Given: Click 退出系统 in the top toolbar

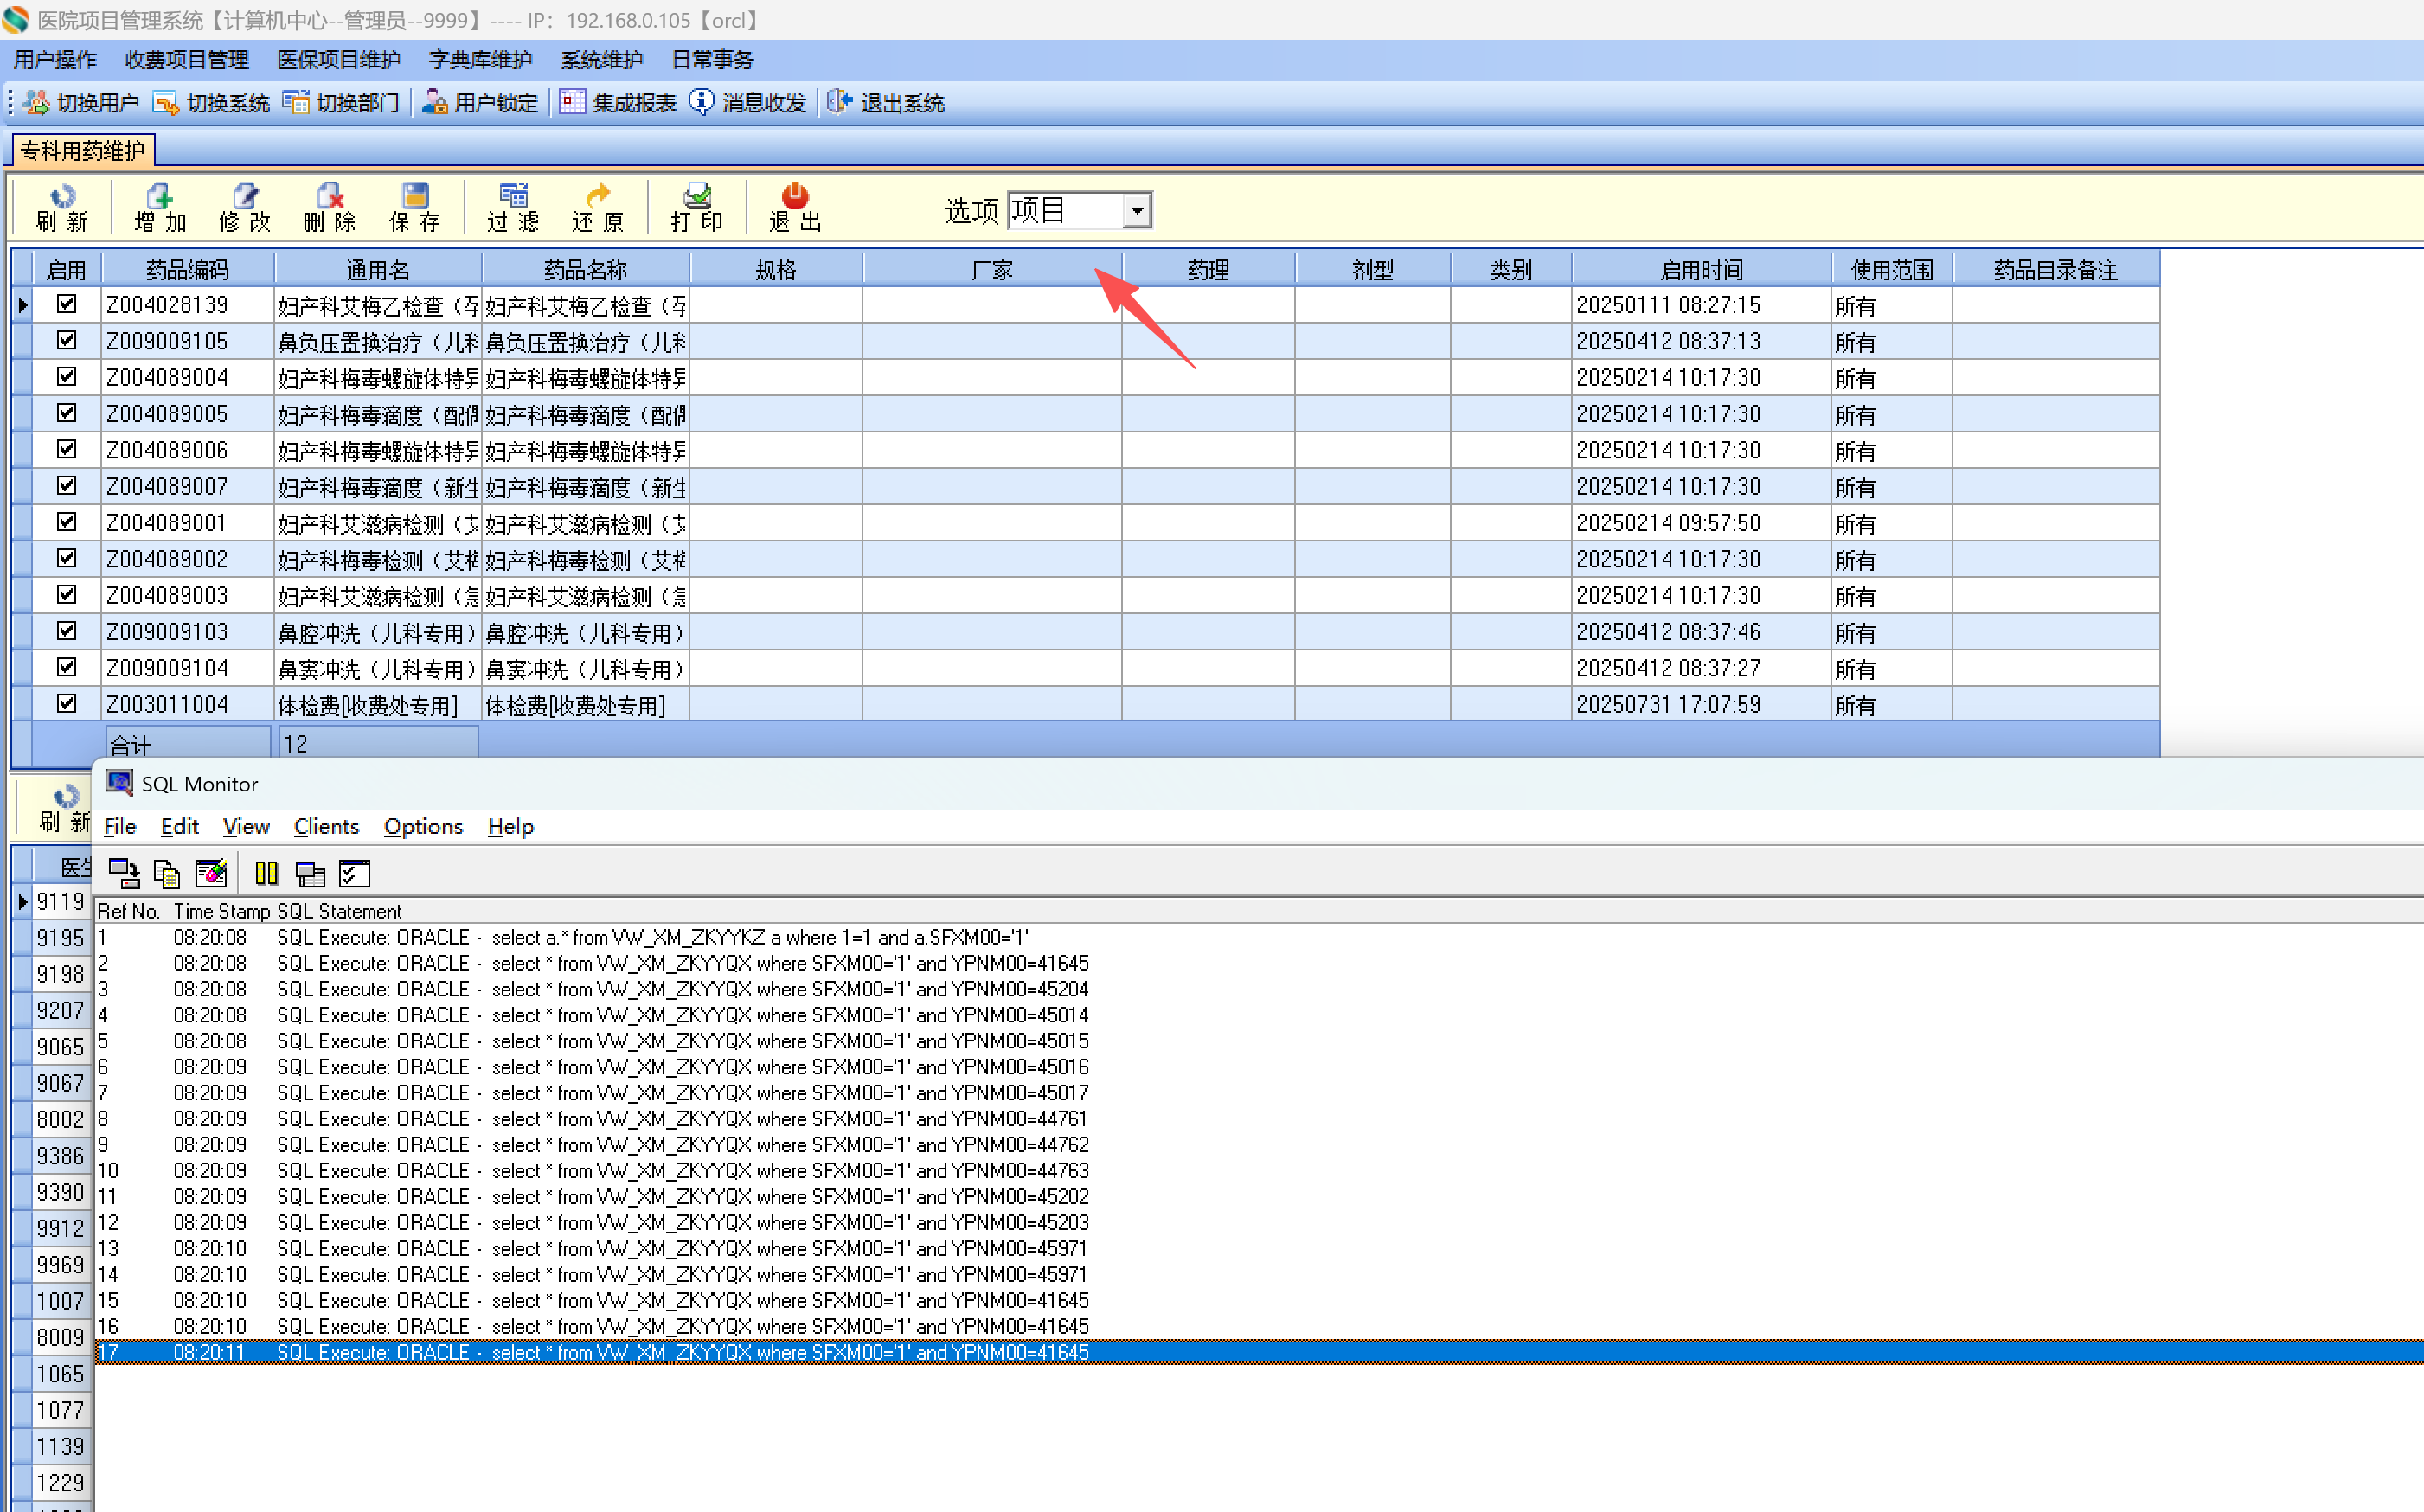Looking at the screenshot, I should pos(886,103).
